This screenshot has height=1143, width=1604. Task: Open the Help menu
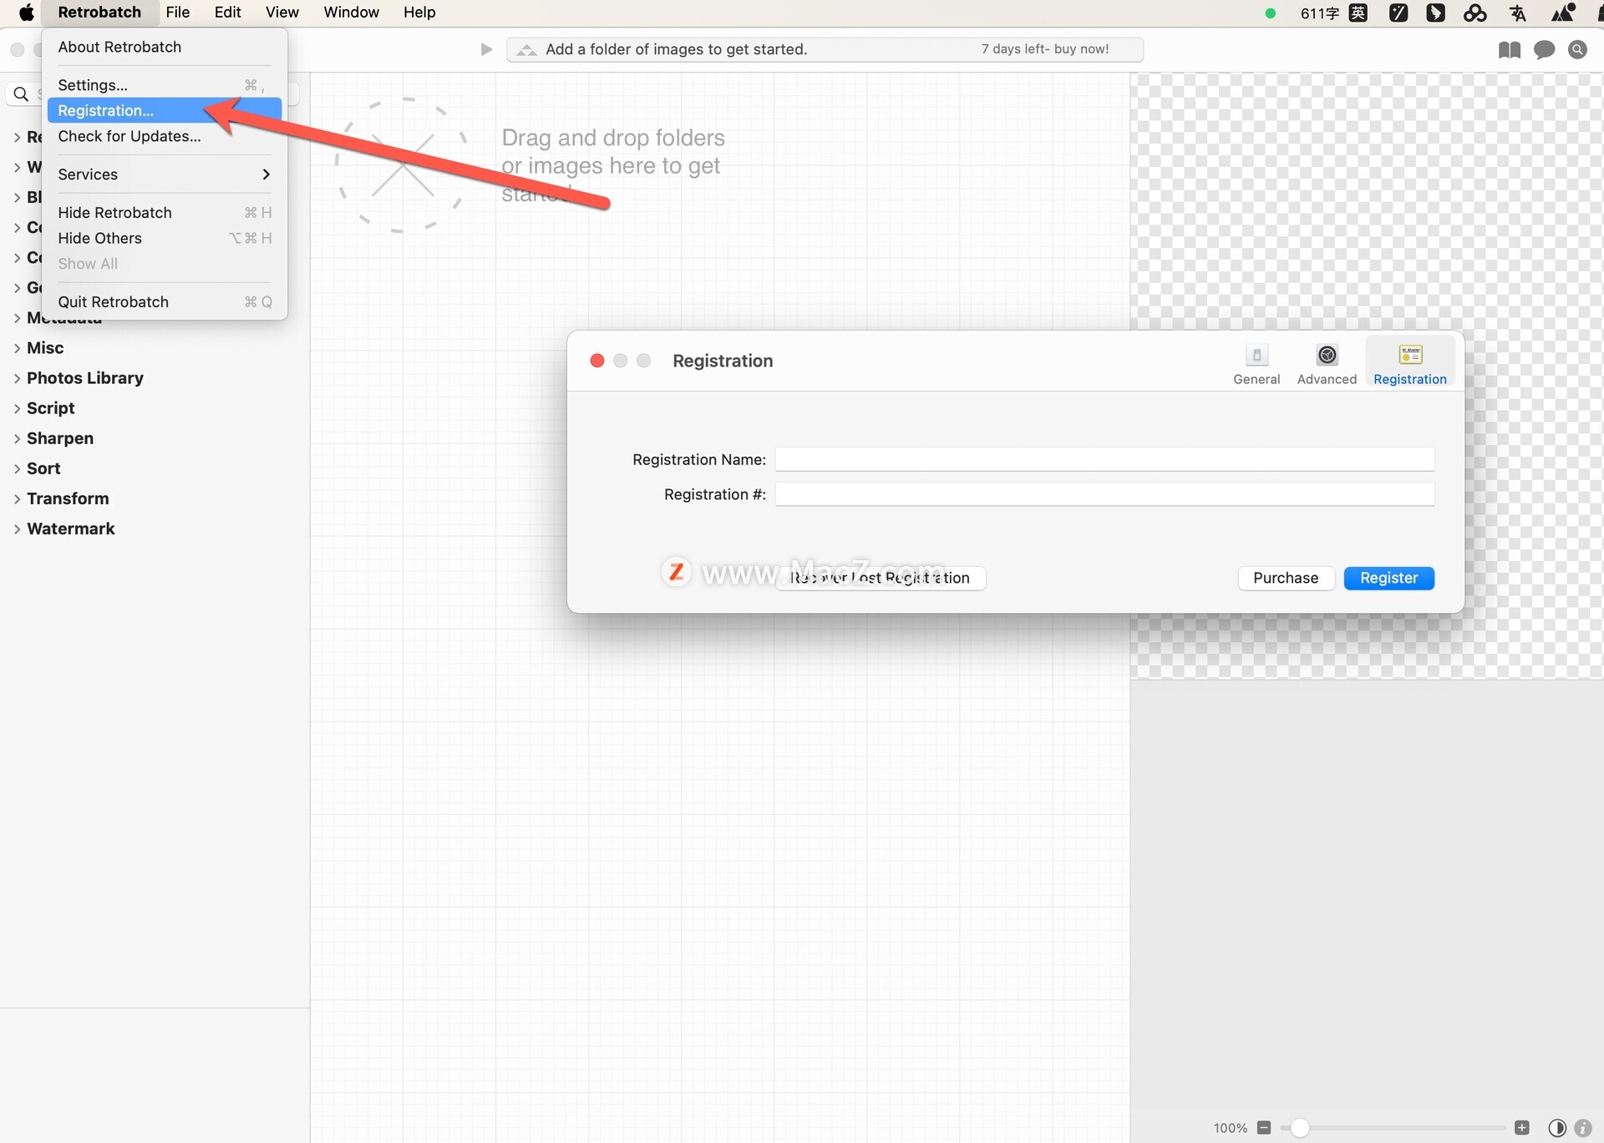tap(419, 13)
